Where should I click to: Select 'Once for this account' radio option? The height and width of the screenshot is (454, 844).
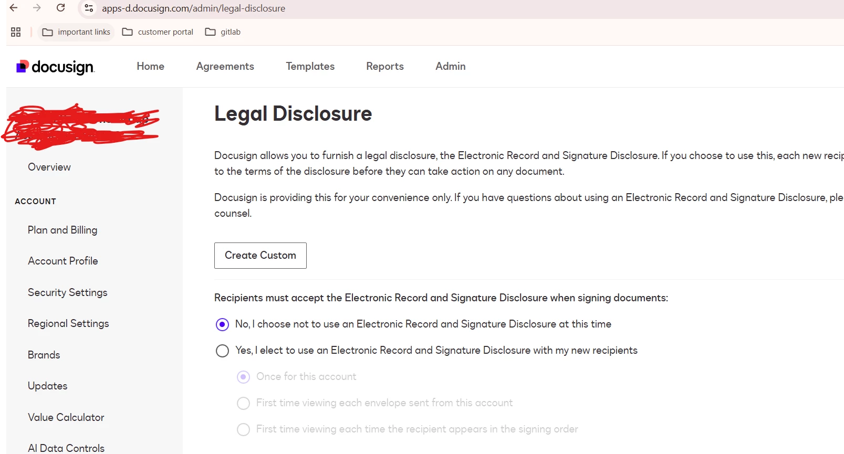243,377
